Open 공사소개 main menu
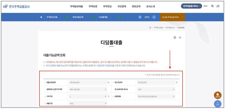The height and width of the screenshot is (109, 225). click(151, 7)
